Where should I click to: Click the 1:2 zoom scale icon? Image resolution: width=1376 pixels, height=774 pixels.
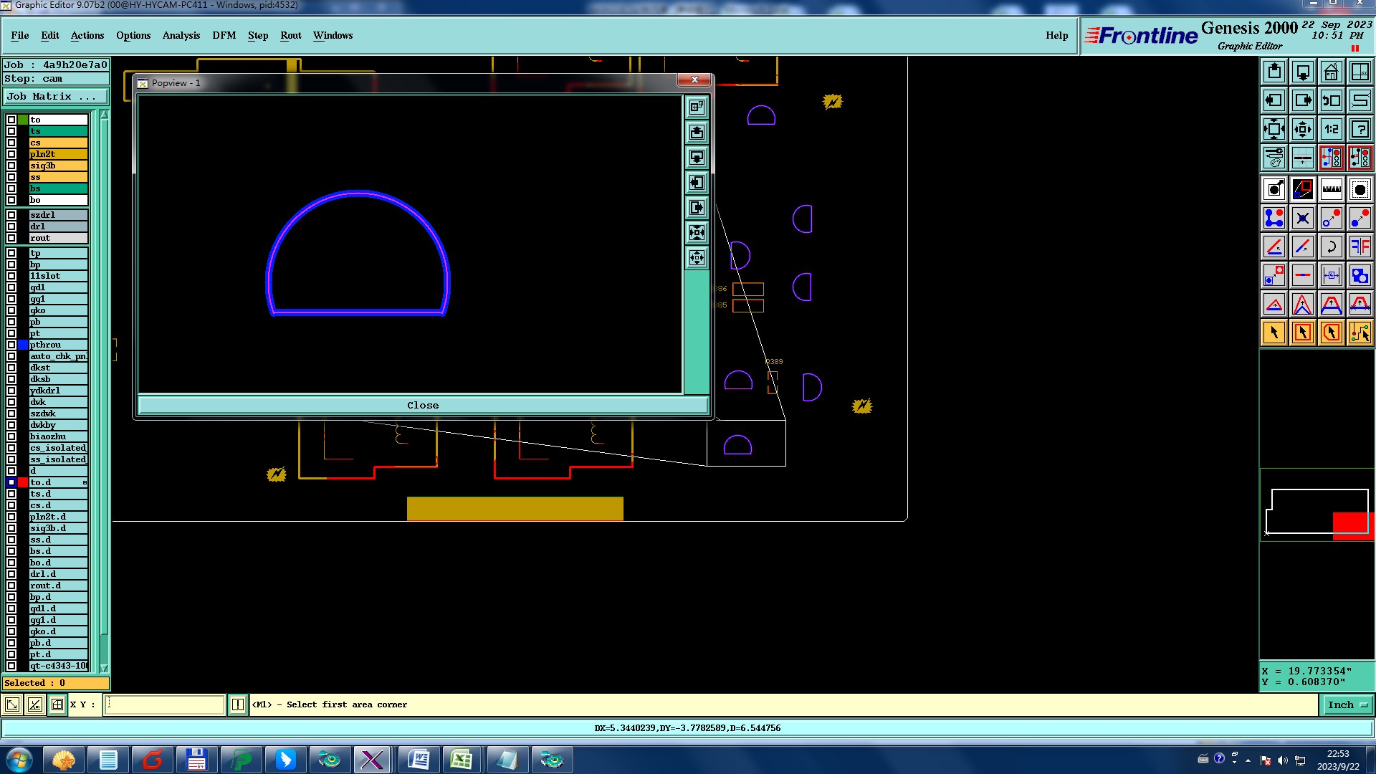pyautogui.click(x=1331, y=129)
